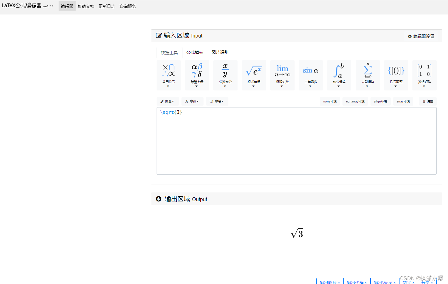This screenshot has width=448, height=284.
Task: Click the rendered √3 formula in the output
Action: tap(297, 234)
